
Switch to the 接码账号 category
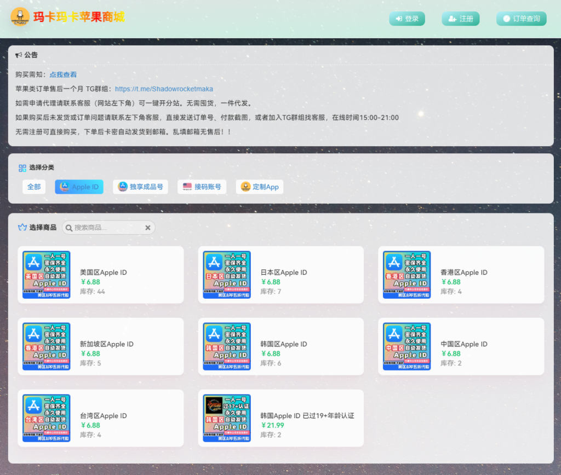click(x=202, y=187)
